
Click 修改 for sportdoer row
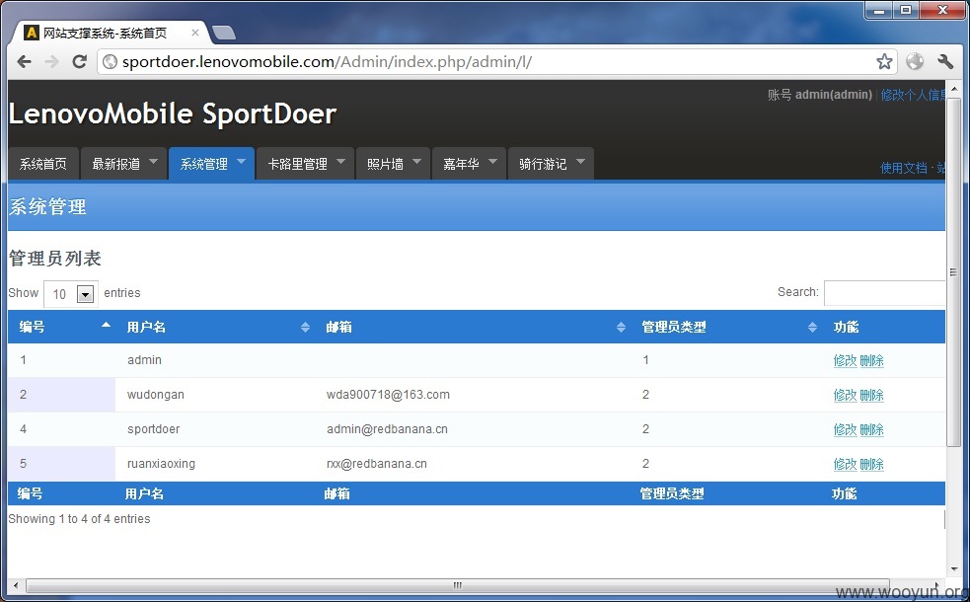(x=845, y=430)
